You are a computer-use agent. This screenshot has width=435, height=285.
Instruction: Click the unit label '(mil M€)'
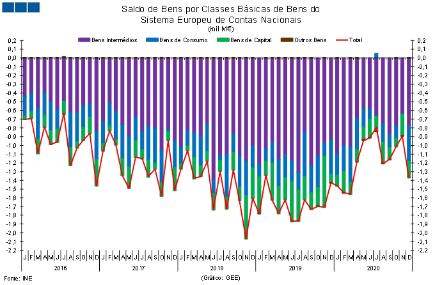pyautogui.click(x=221, y=29)
